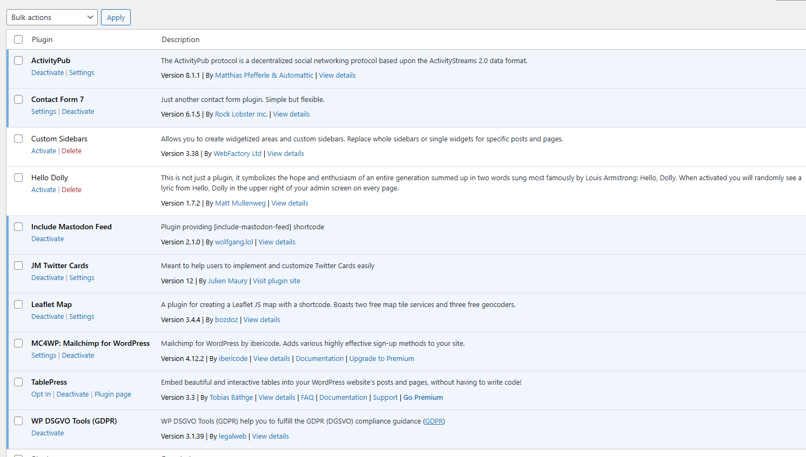Click the Apply button for bulk actions
Viewport: 806px width, 457px height.
116,17
